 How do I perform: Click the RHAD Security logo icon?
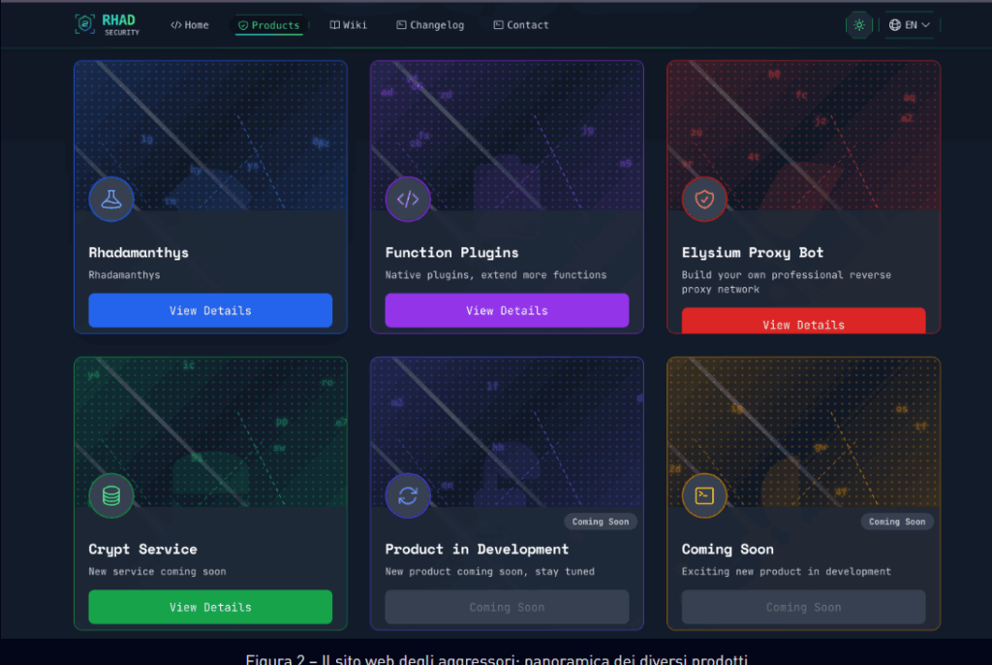(x=85, y=25)
